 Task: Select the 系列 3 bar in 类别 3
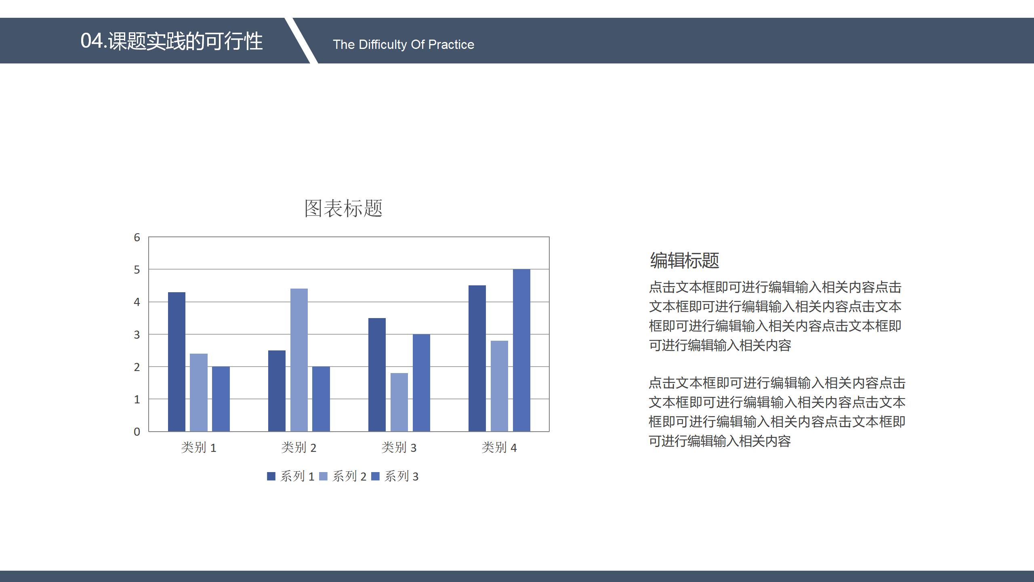(421, 383)
